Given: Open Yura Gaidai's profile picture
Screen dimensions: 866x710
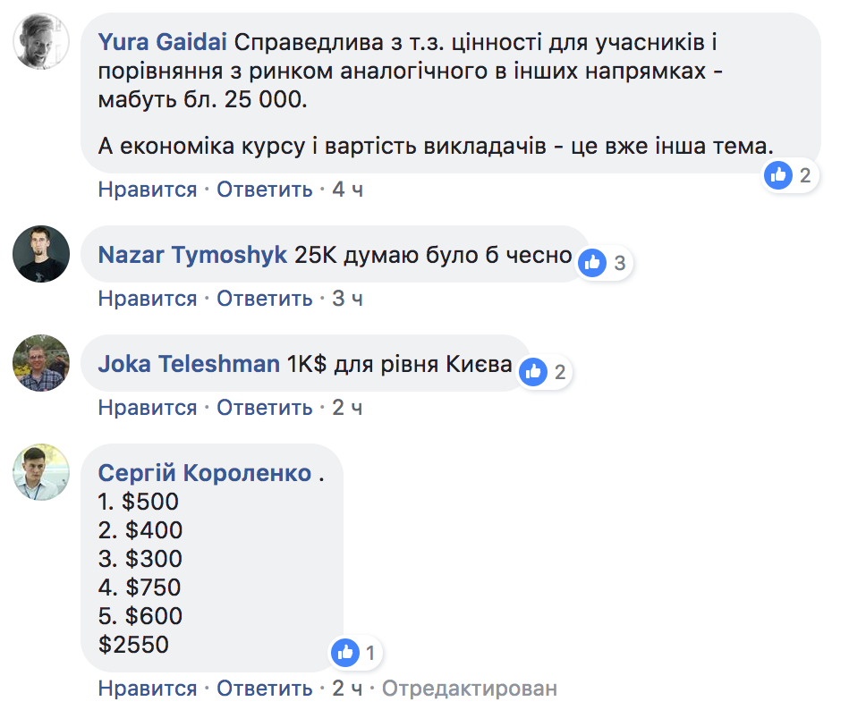Looking at the screenshot, I should 41,41.
